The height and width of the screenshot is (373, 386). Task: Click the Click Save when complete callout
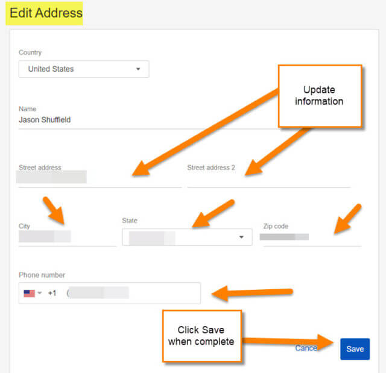[202, 336]
